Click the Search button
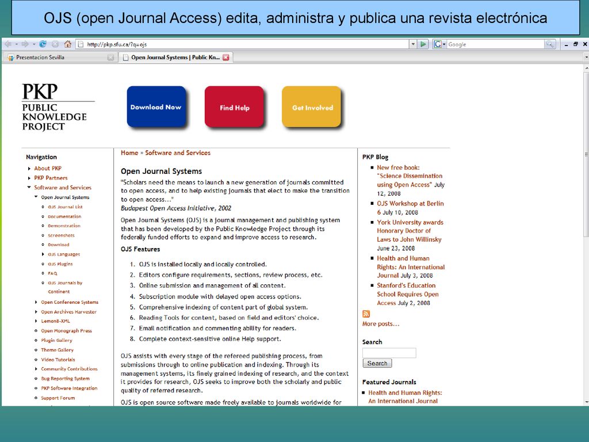 (x=377, y=363)
